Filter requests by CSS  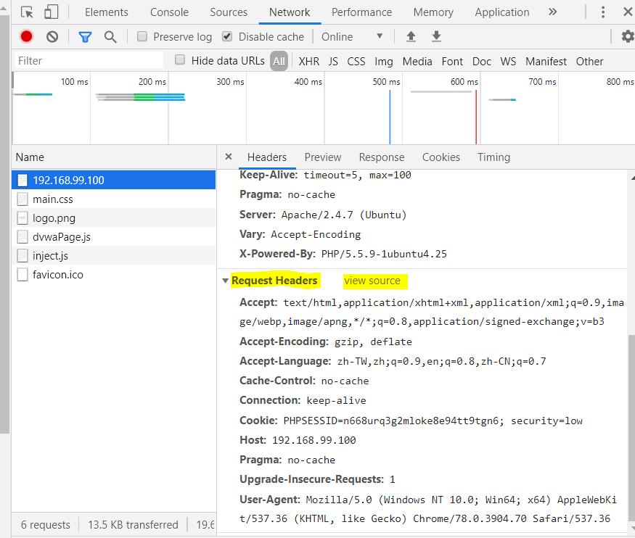point(356,62)
